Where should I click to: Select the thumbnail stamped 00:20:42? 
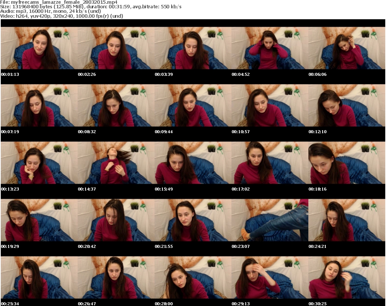[116, 220]
